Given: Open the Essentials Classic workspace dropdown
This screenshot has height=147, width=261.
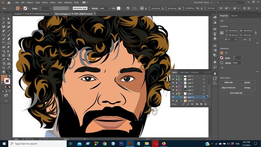Looking at the screenshot, I should [x=203, y=2].
